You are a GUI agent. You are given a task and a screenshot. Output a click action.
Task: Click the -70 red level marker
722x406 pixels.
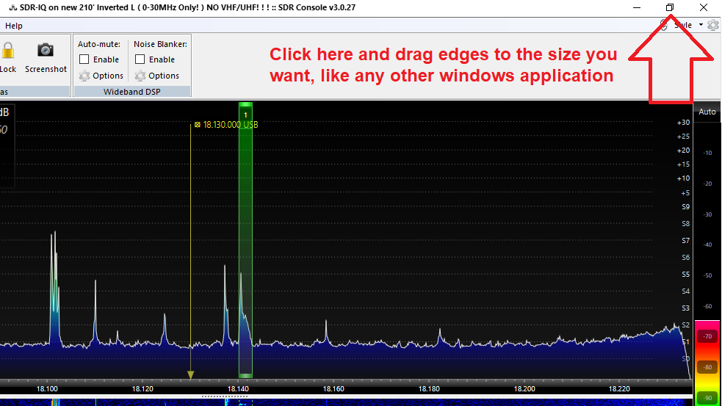coord(707,336)
